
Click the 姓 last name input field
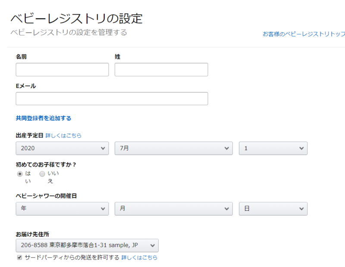(x=161, y=69)
